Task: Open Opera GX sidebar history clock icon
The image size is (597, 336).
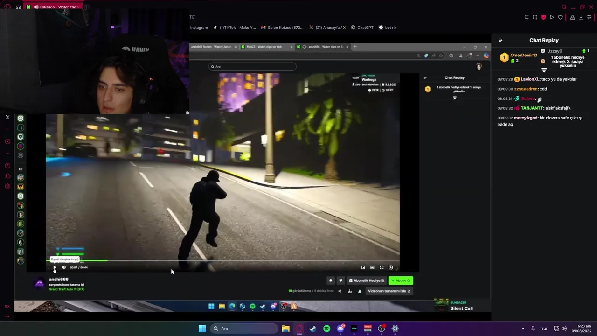Action: (7, 166)
